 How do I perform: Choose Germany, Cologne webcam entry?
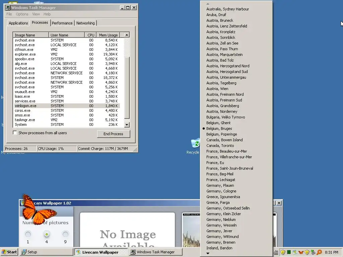pyautogui.click(x=236, y=191)
